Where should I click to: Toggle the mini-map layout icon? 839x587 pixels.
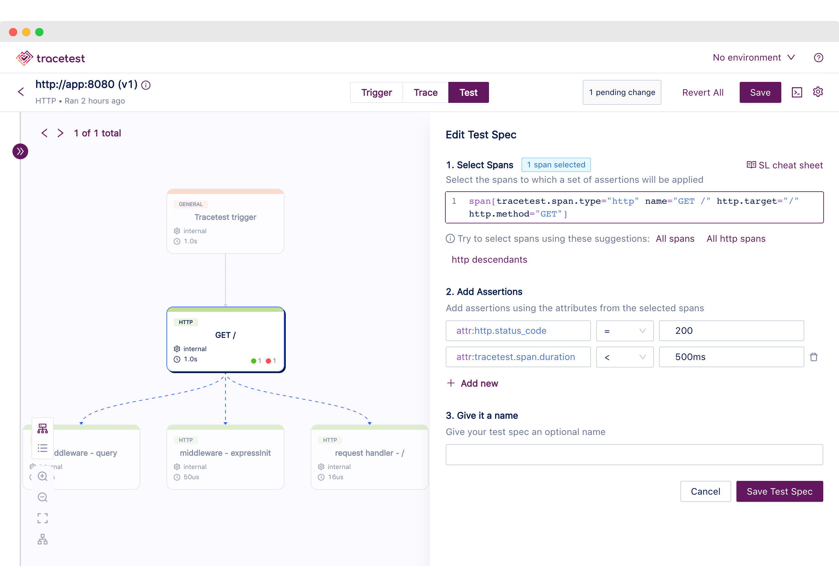[x=42, y=539]
